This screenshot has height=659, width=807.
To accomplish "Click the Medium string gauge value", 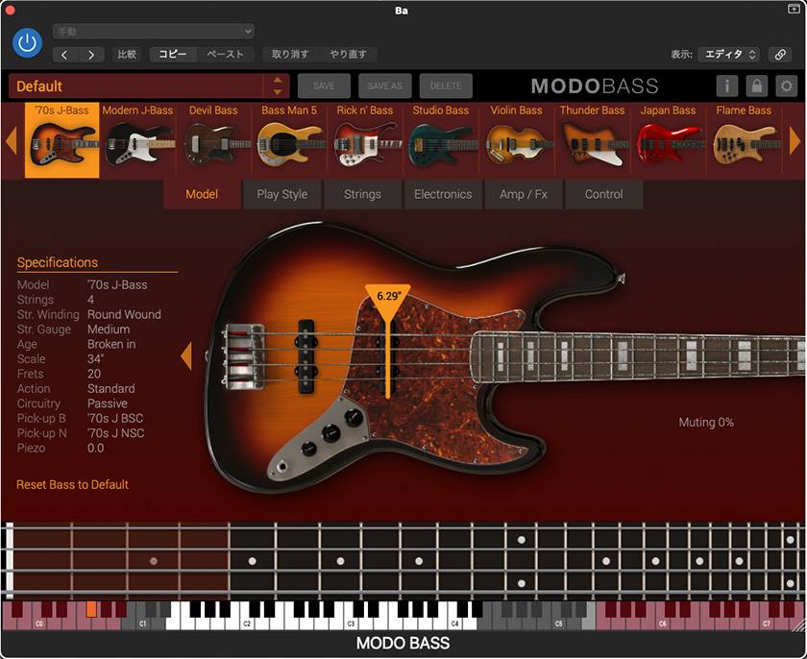I will (x=109, y=329).
